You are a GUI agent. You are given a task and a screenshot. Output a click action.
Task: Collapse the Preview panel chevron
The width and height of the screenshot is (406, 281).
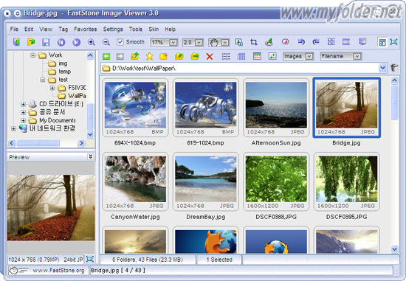[x=90, y=156]
